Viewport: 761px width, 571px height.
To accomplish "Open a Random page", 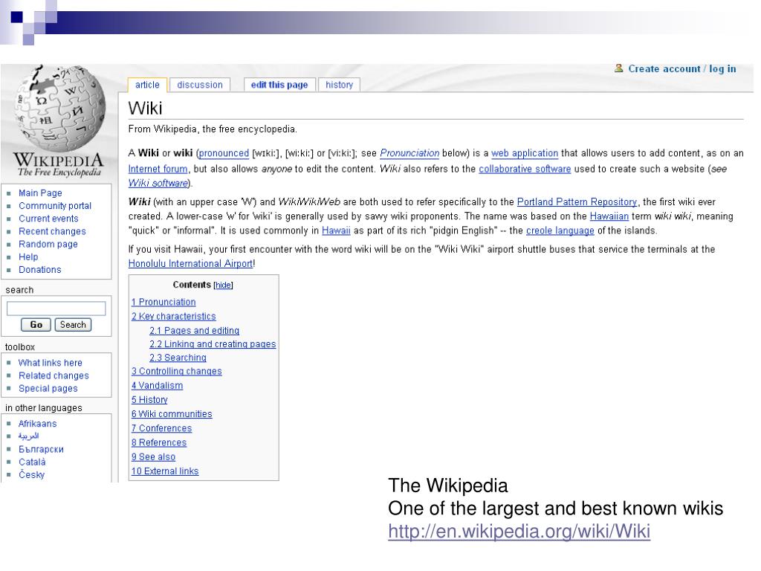I will point(48,244).
